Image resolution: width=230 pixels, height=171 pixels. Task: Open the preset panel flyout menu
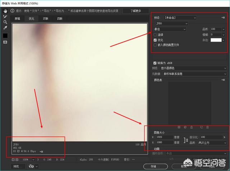click(223, 17)
